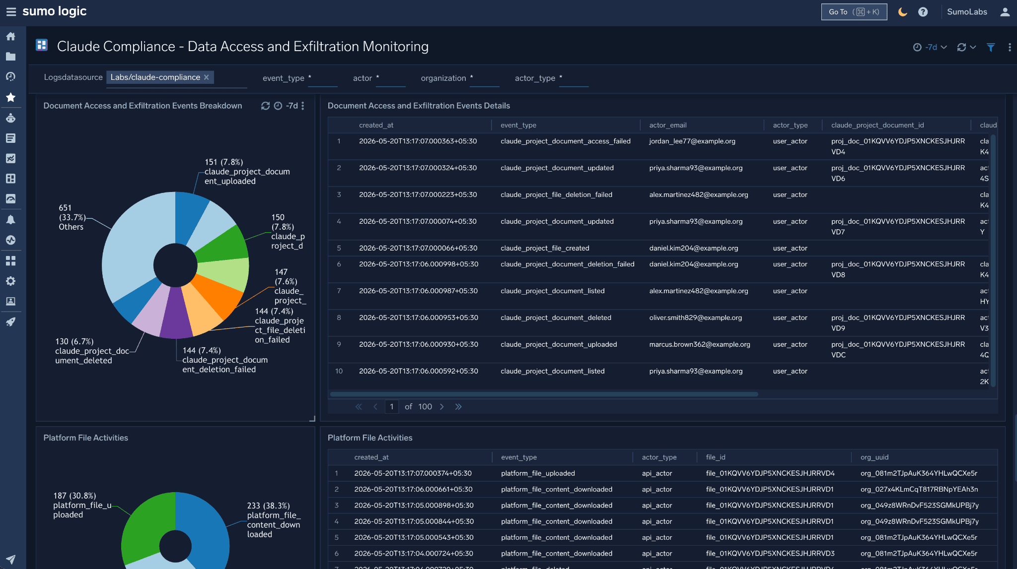Click the claude_project_file_created event cell
This screenshot has height=569, width=1017.
click(x=545, y=249)
